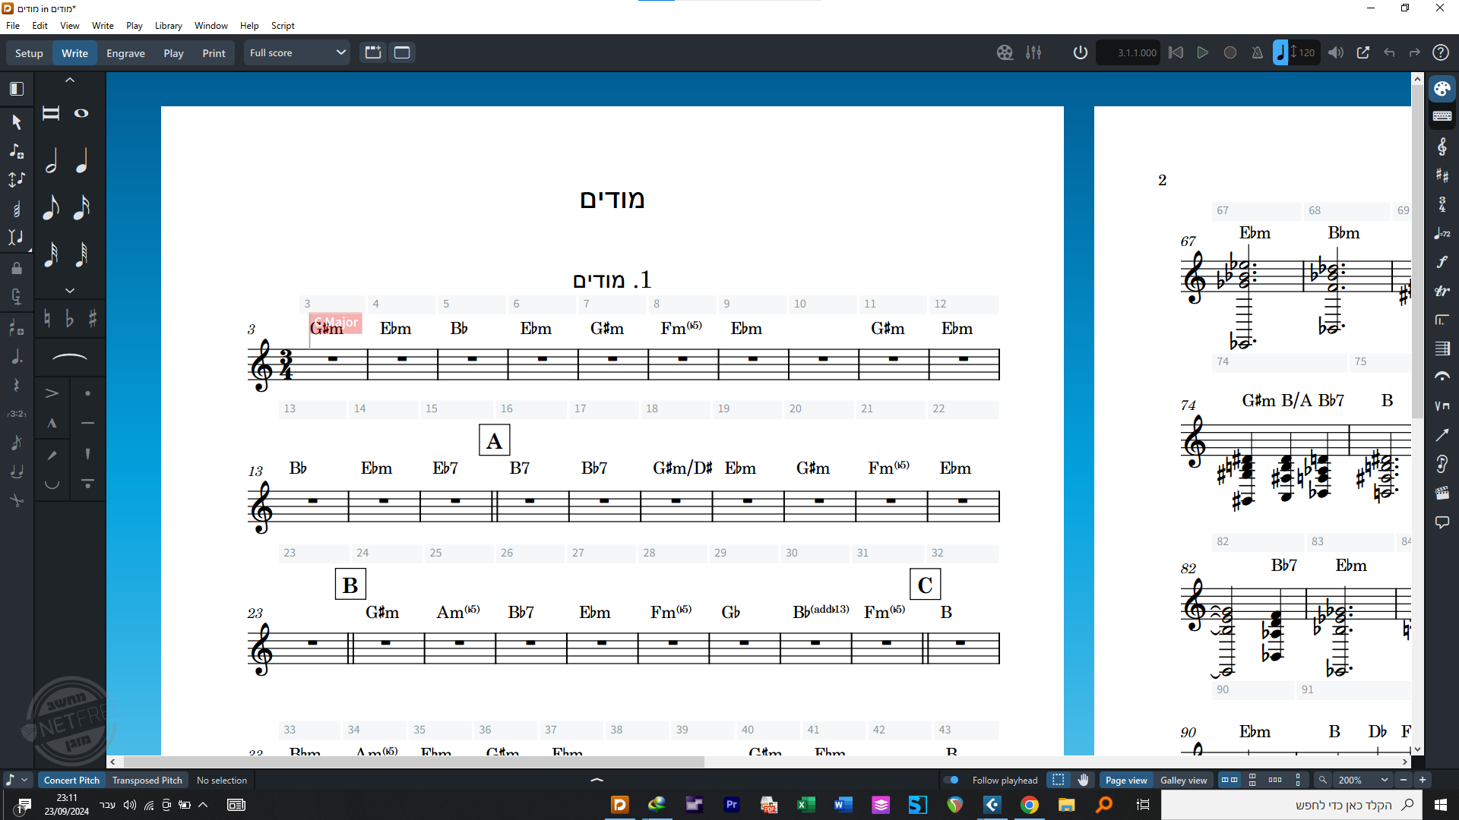Viewport: 1459px width, 820px height.
Task: Enable Follow Playhead option
Action: click(949, 780)
